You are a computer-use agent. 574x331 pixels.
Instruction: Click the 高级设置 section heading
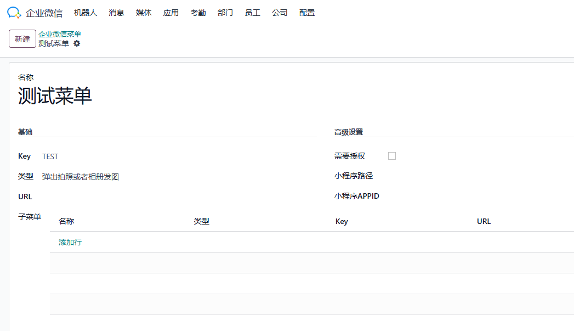[x=349, y=132]
